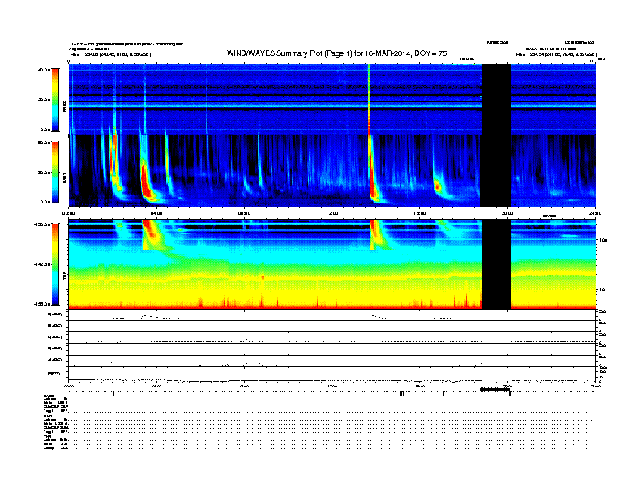Click the WIND/WAVES Summary Plot title text
The height and width of the screenshot is (496, 642).
coord(336,53)
